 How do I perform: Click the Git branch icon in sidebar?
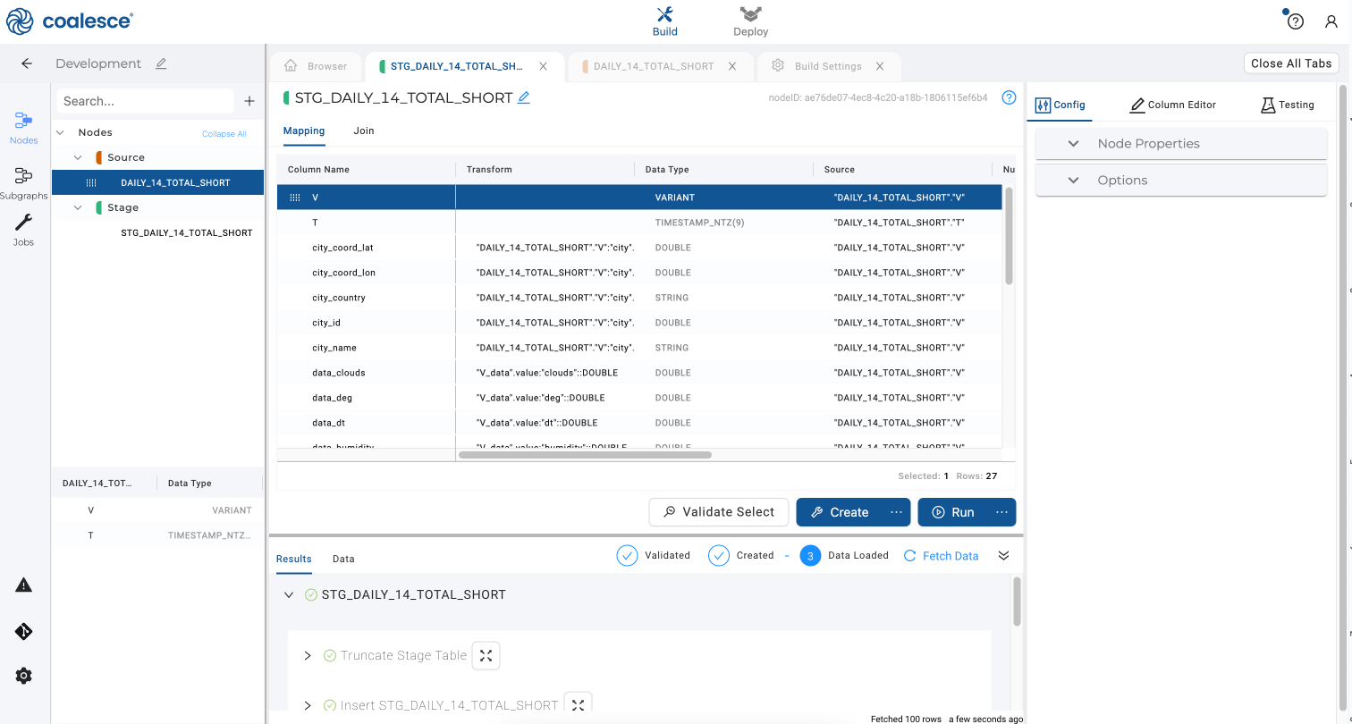24,632
